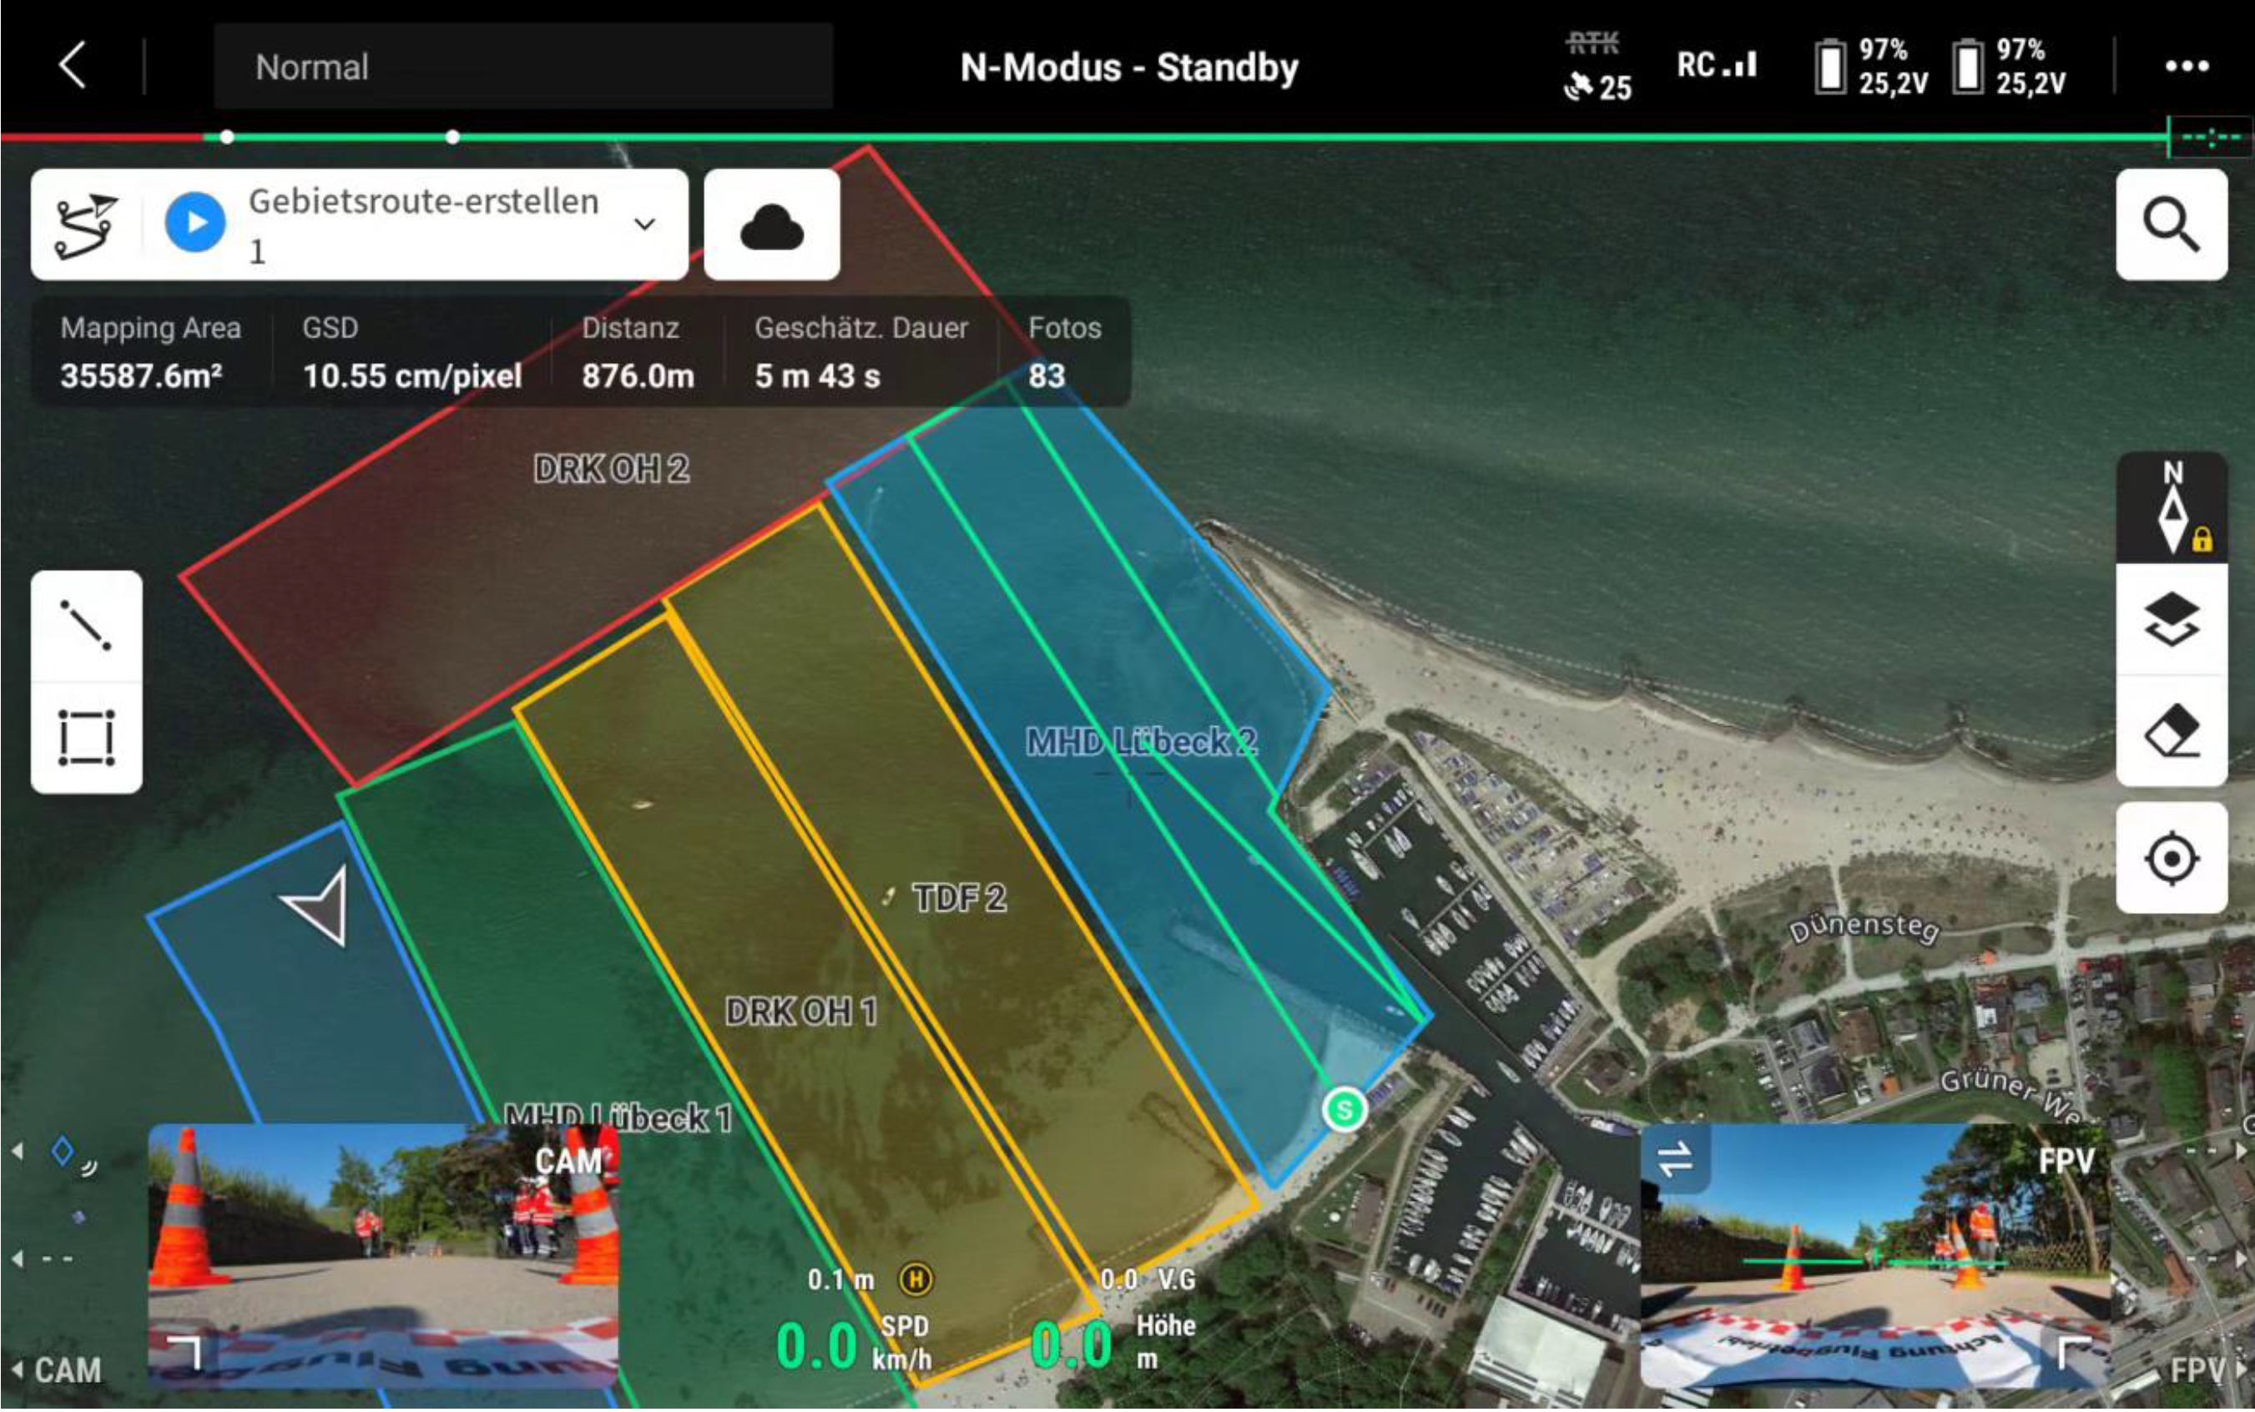2255x1412 pixels.
Task: Open the search magnifier icon
Action: coord(2171,229)
